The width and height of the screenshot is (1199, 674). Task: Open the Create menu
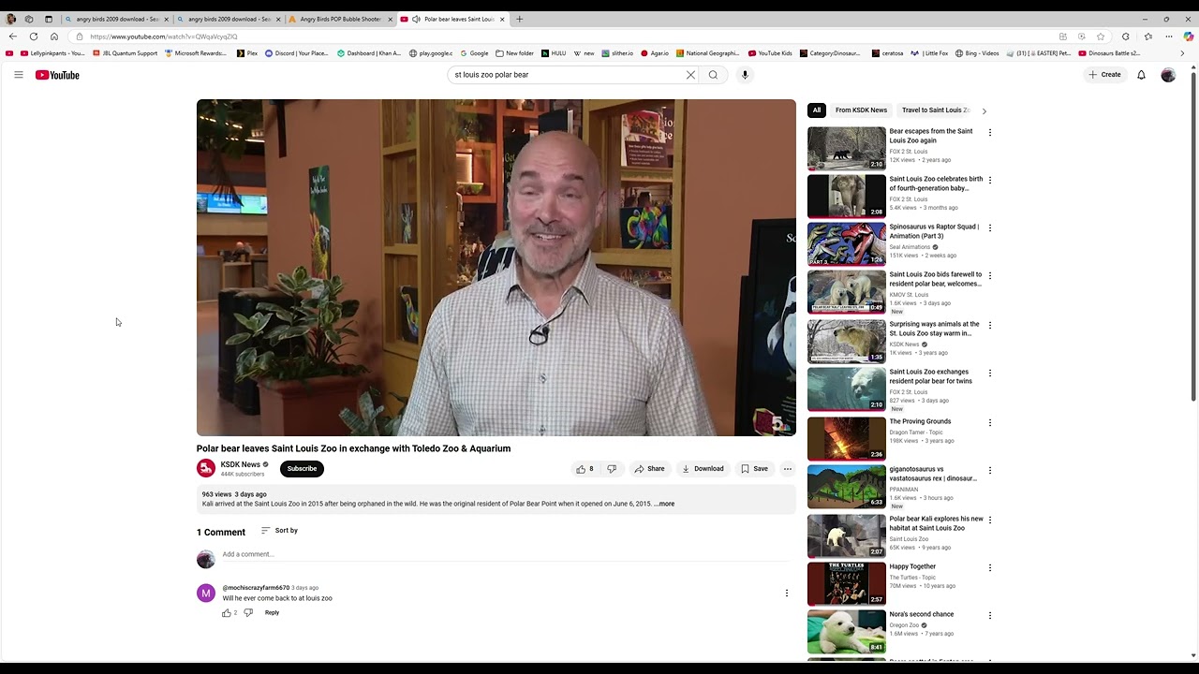1104,75
